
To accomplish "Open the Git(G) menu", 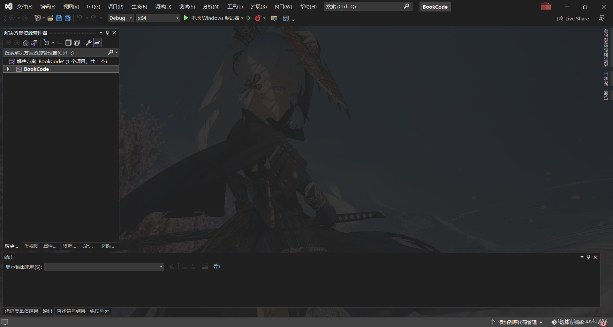I will click(94, 7).
